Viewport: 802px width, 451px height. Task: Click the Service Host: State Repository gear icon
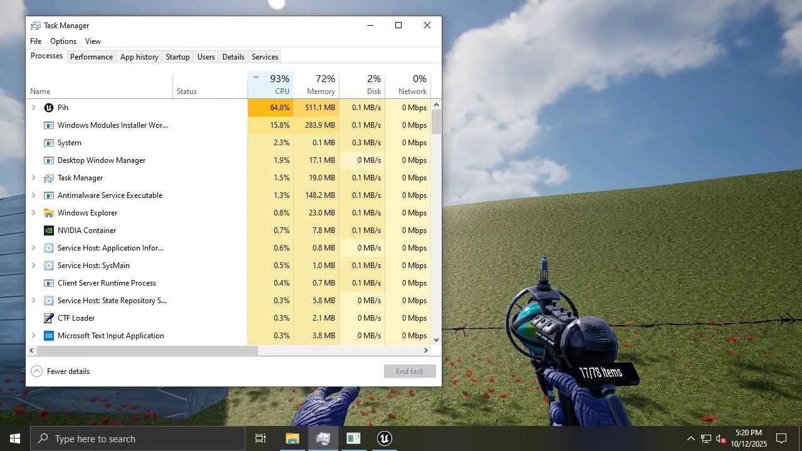[x=49, y=301]
